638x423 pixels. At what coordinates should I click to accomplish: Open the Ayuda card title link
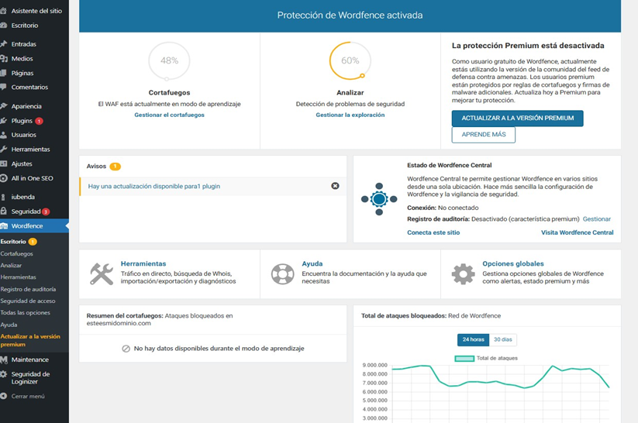(x=312, y=263)
